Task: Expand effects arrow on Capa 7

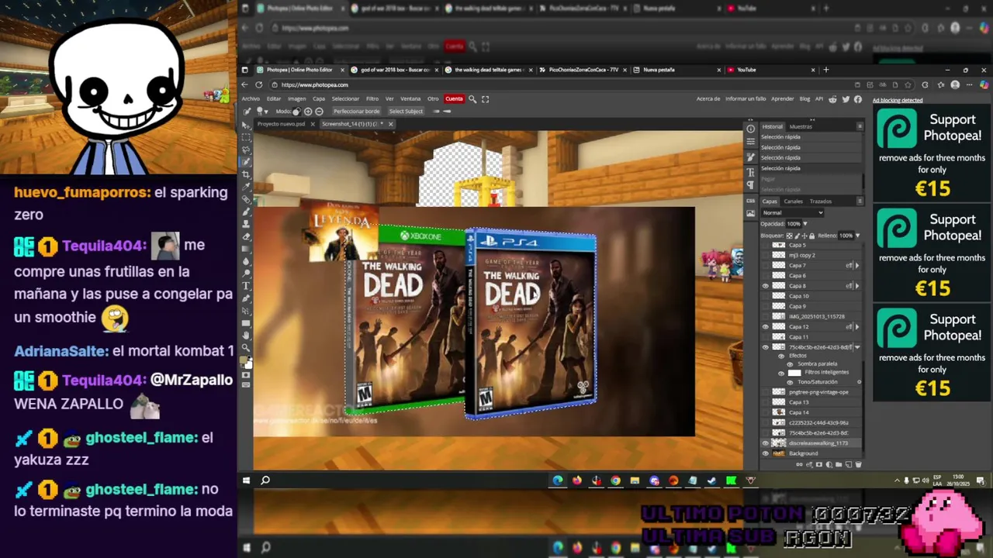Action: (856, 266)
